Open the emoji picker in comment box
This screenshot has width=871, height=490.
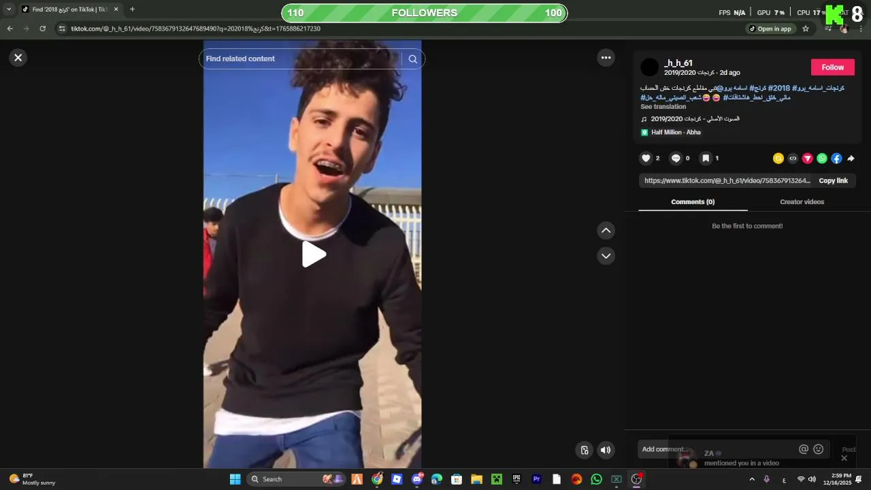(819, 449)
